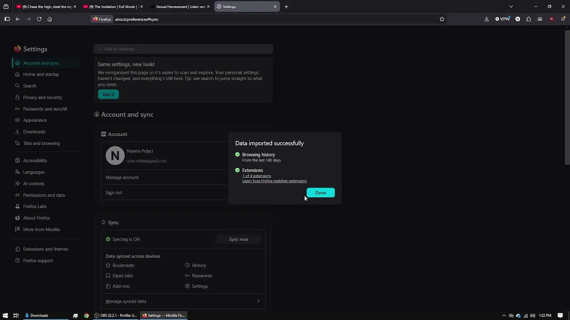Click the Got it button
This screenshot has width=570, height=320.
[x=108, y=94]
